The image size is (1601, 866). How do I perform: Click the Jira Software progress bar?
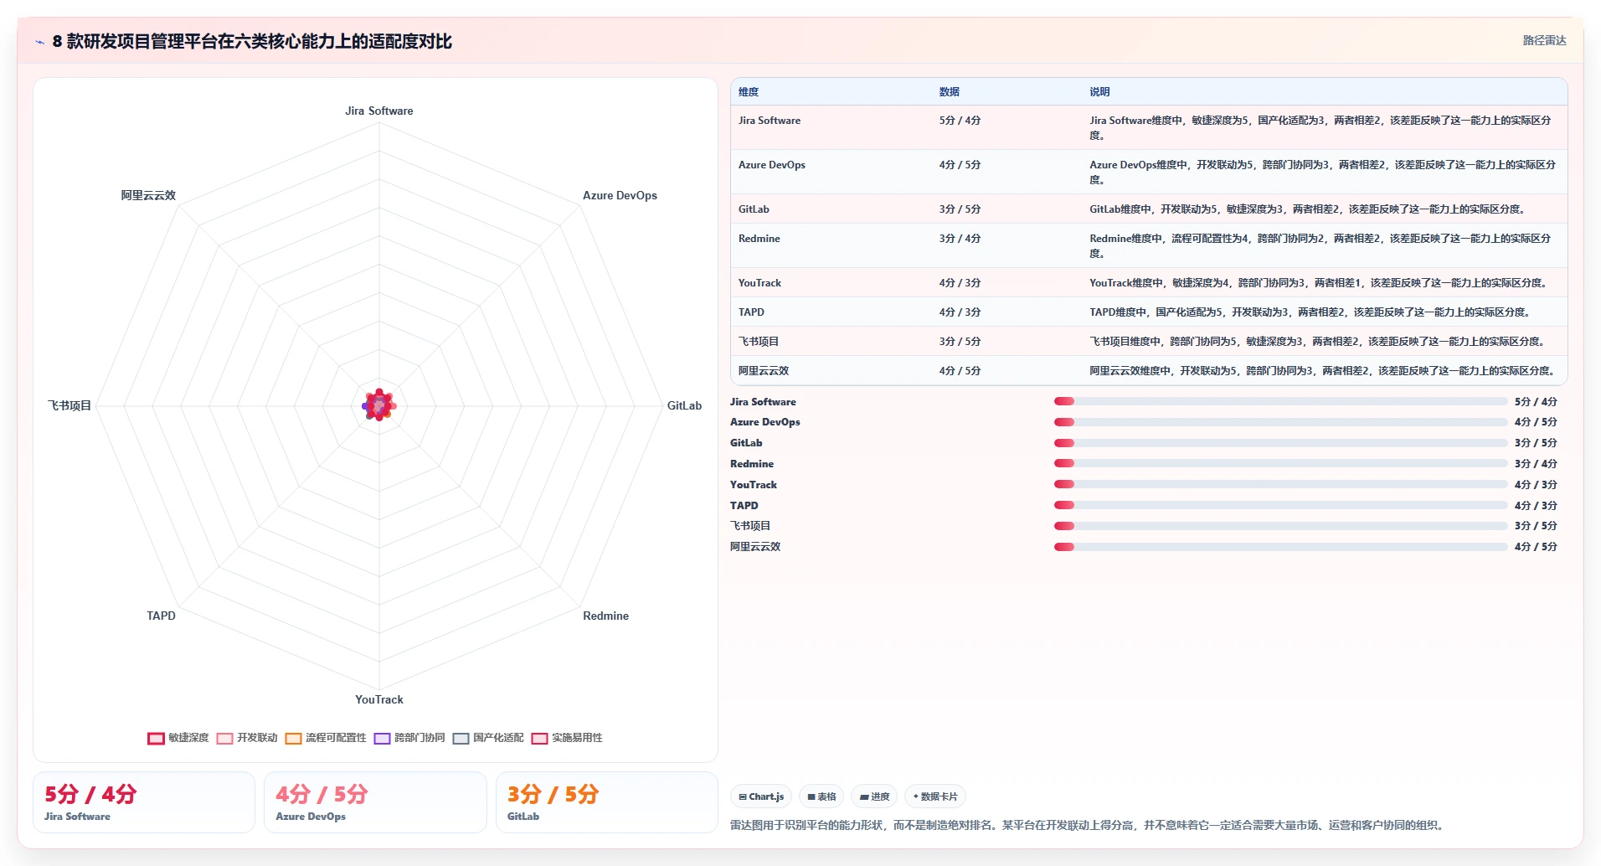click(1280, 402)
